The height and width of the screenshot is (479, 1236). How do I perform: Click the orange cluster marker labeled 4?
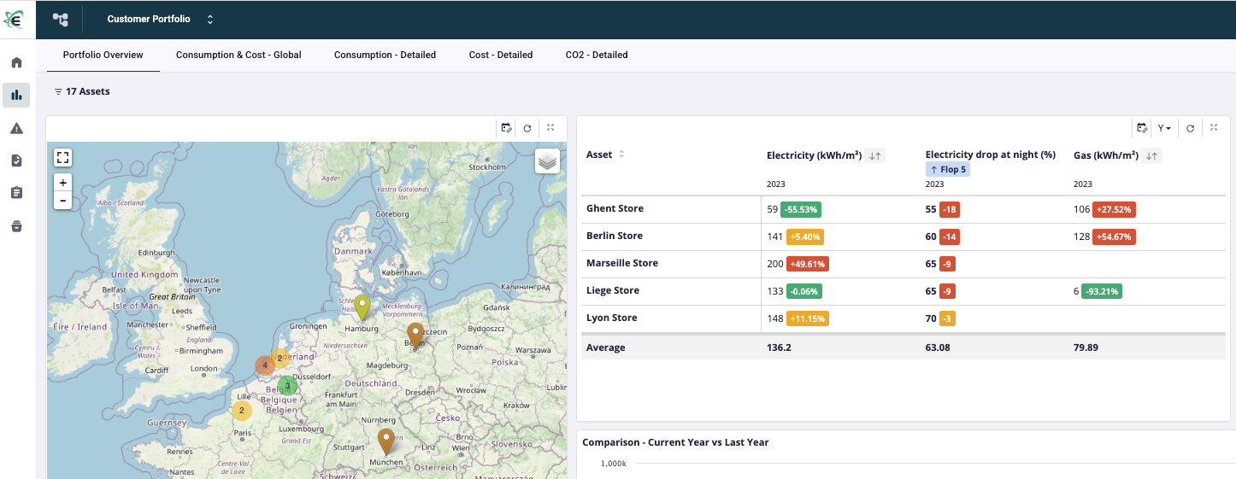[265, 365]
